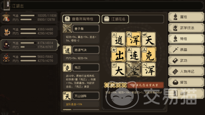This screenshot has height=115, width=205.
Task: Click the highlighted 出 tile in the grid
Action: [x=118, y=54]
